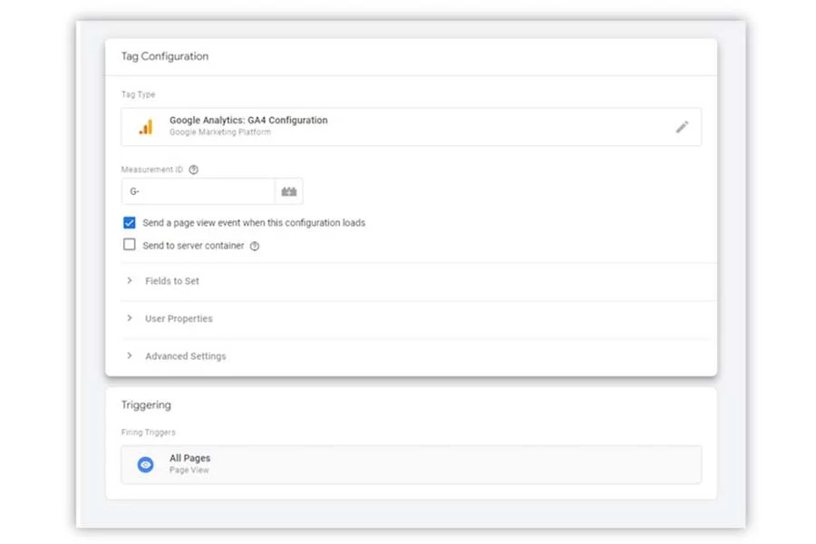The image size is (816, 544).
Task: Edit the tag type with the pencil icon
Action: pos(682,127)
